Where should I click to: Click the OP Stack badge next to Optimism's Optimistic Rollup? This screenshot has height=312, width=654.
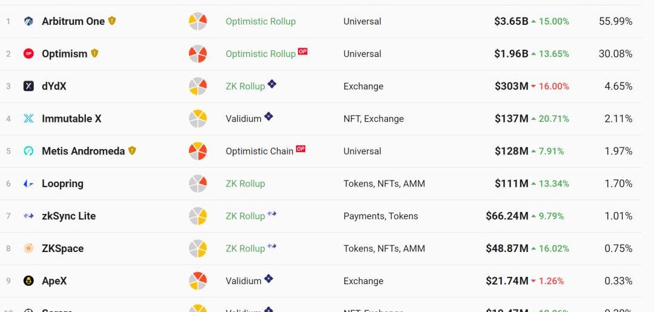(303, 51)
